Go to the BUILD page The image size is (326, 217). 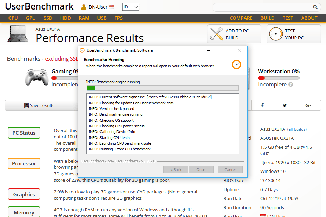[x=267, y=18]
